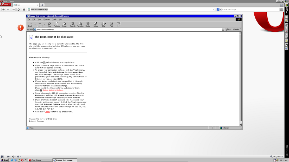Click the Media icon in the toolbar
The width and height of the screenshot is (289, 162).
coord(88,24)
